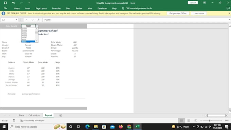Click the enroll list scroll down arrow
The image size is (231, 130).
tap(37, 41)
